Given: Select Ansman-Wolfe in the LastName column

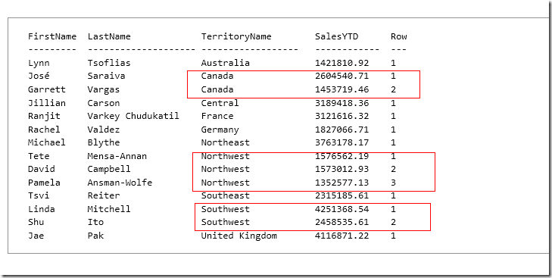Looking at the screenshot, I should click(120, 183).
